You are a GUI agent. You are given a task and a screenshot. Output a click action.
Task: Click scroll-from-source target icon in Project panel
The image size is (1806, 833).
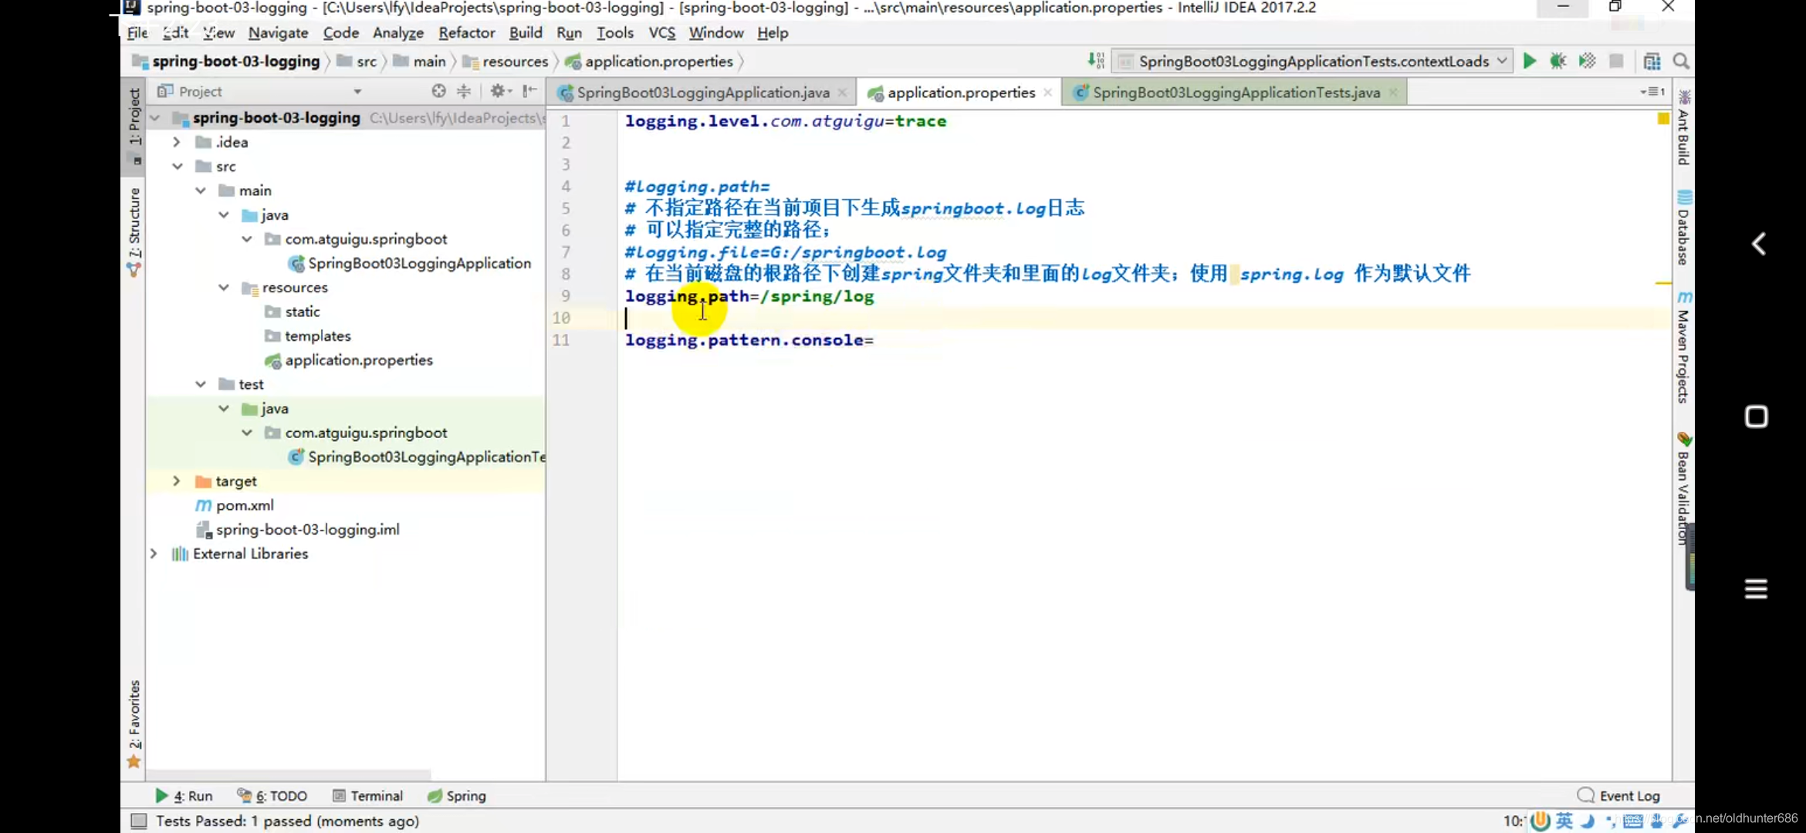coord(438,91)
